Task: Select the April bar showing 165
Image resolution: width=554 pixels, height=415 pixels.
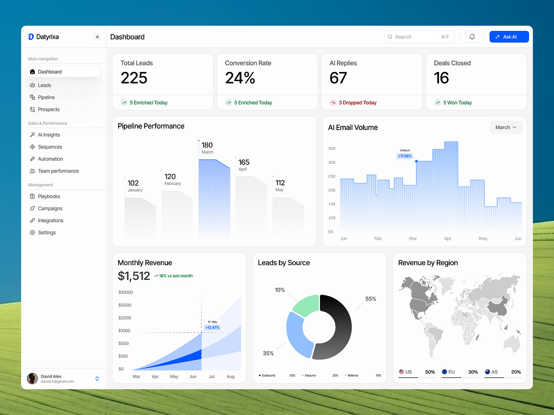Action: click(x=251, y=207)
